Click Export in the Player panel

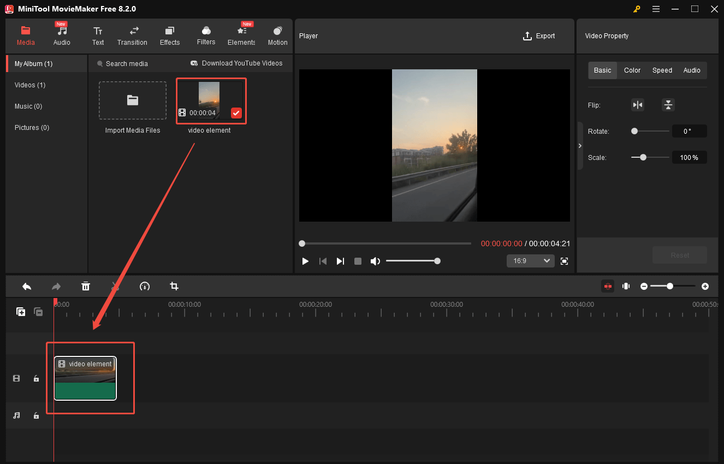point(539,35)
